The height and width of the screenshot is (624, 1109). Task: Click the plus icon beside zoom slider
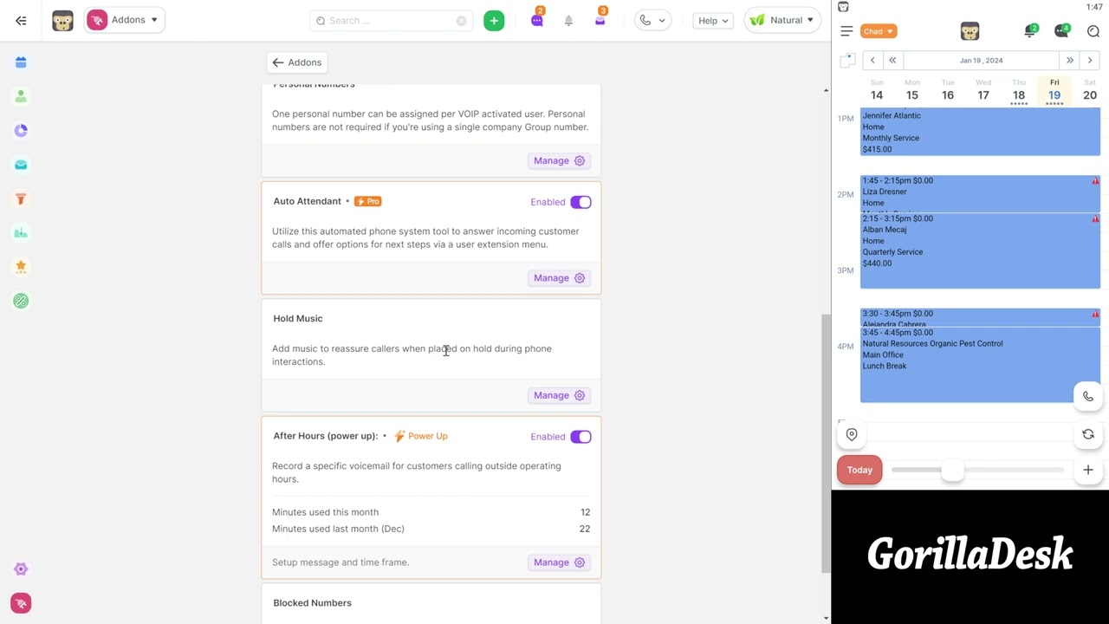tap(1088, 470)
